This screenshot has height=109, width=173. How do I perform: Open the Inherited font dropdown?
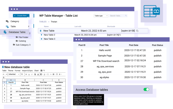tap(14, 74)
